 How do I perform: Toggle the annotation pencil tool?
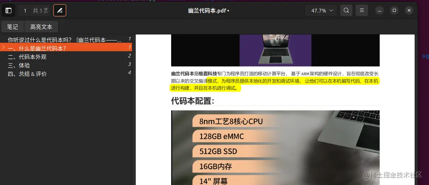coord(60,11)
